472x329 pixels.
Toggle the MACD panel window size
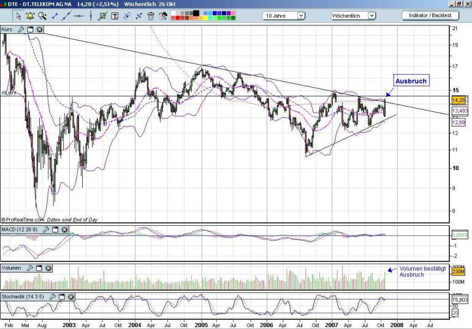coord(55,230)
